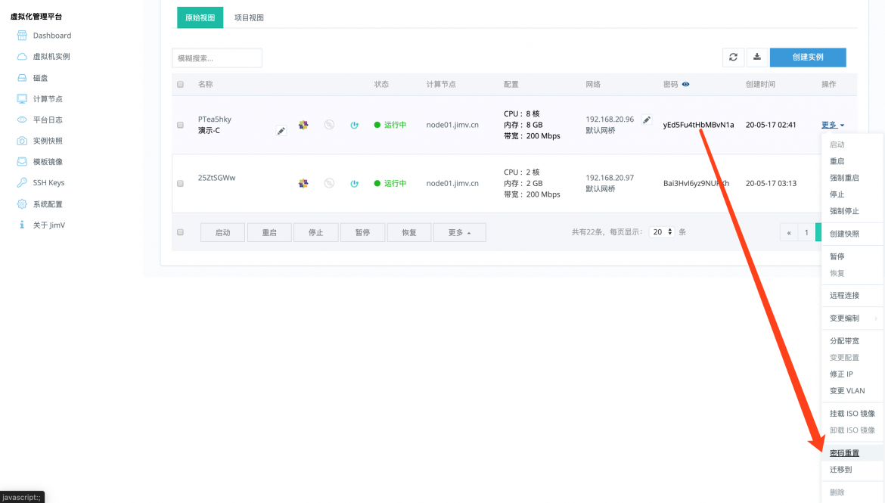Choose 迁移到 menu entry
885x503 pixels.
pos(841,470)
